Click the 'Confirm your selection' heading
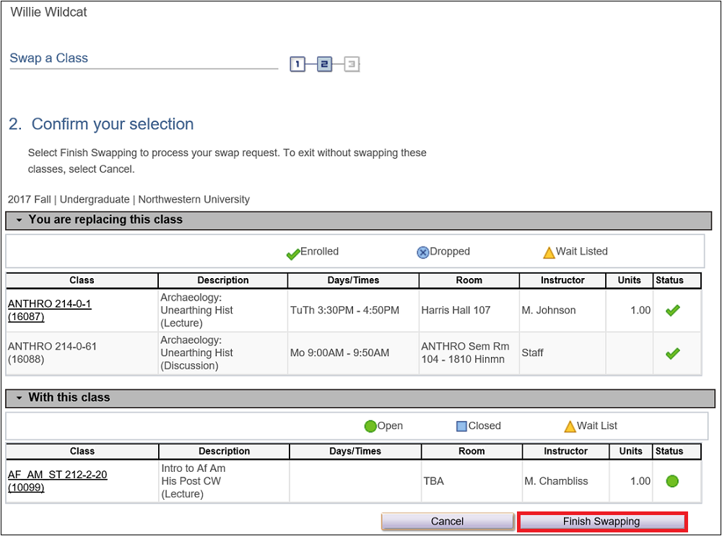722x536 pixels. pyautogui.click(x=113, y=124)
